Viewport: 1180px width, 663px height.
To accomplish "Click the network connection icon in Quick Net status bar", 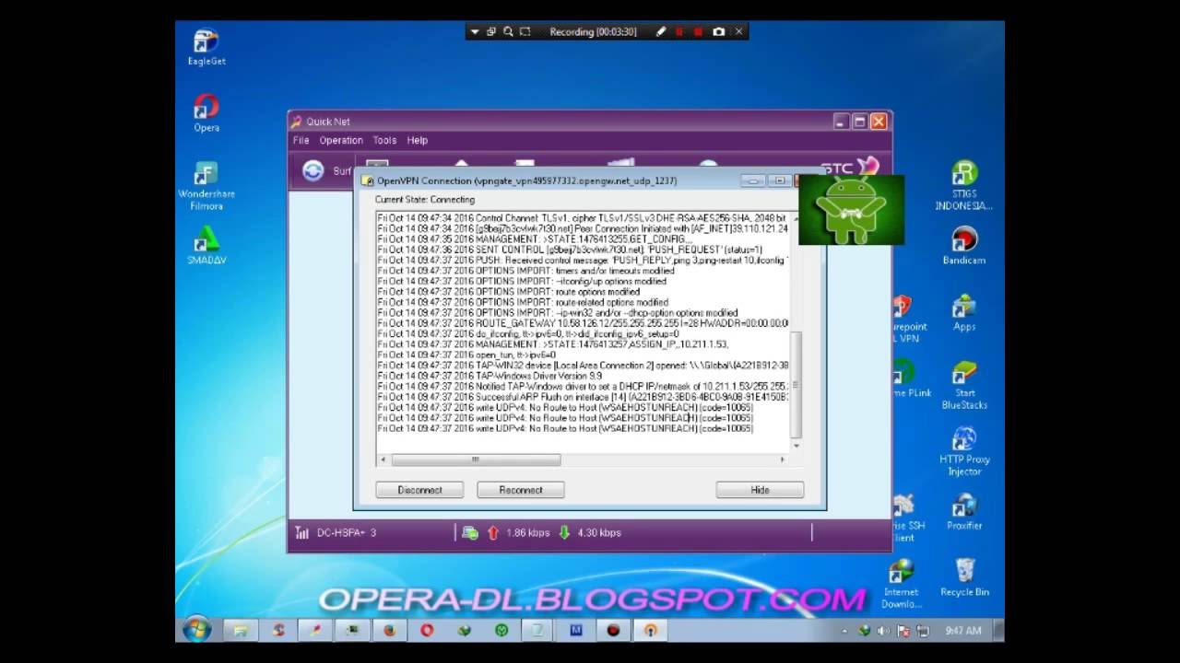I will [470, 532].
